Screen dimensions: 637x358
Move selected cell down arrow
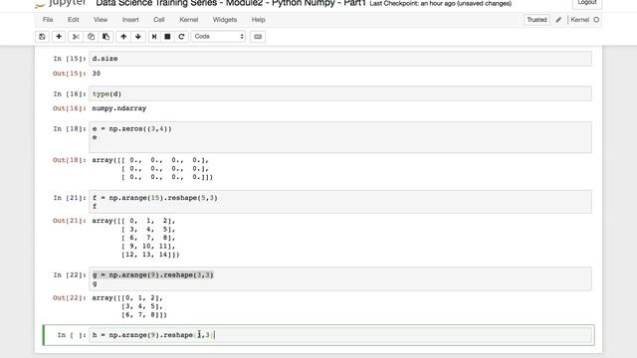point(138,37)
